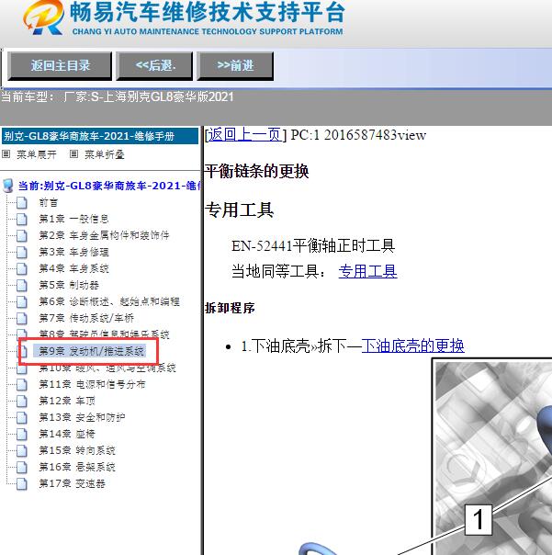This screenshot has width=552, height=555.
Task: Open 第2章 车身金属构件和装饰件
Action: pyautogui.click(x=104, y=235)
